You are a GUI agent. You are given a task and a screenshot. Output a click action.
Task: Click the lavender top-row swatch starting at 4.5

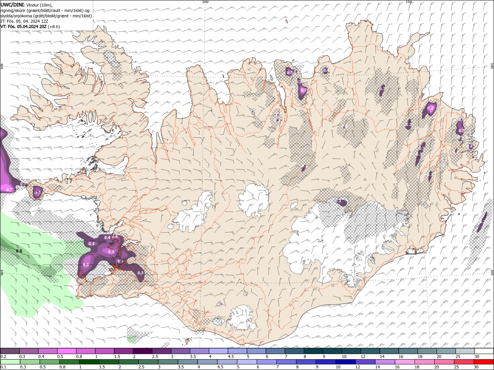pos(237,351)
